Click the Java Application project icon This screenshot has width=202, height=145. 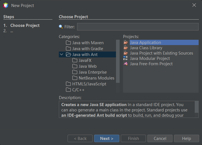tap(126, 43)
